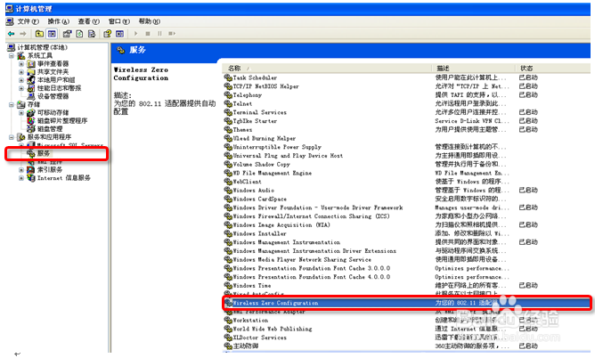Click the 事件查看器 tree icon
Image resolution: width=595 pixels, height=358 pixels.
pyautogui.click(x=31, y=64)
